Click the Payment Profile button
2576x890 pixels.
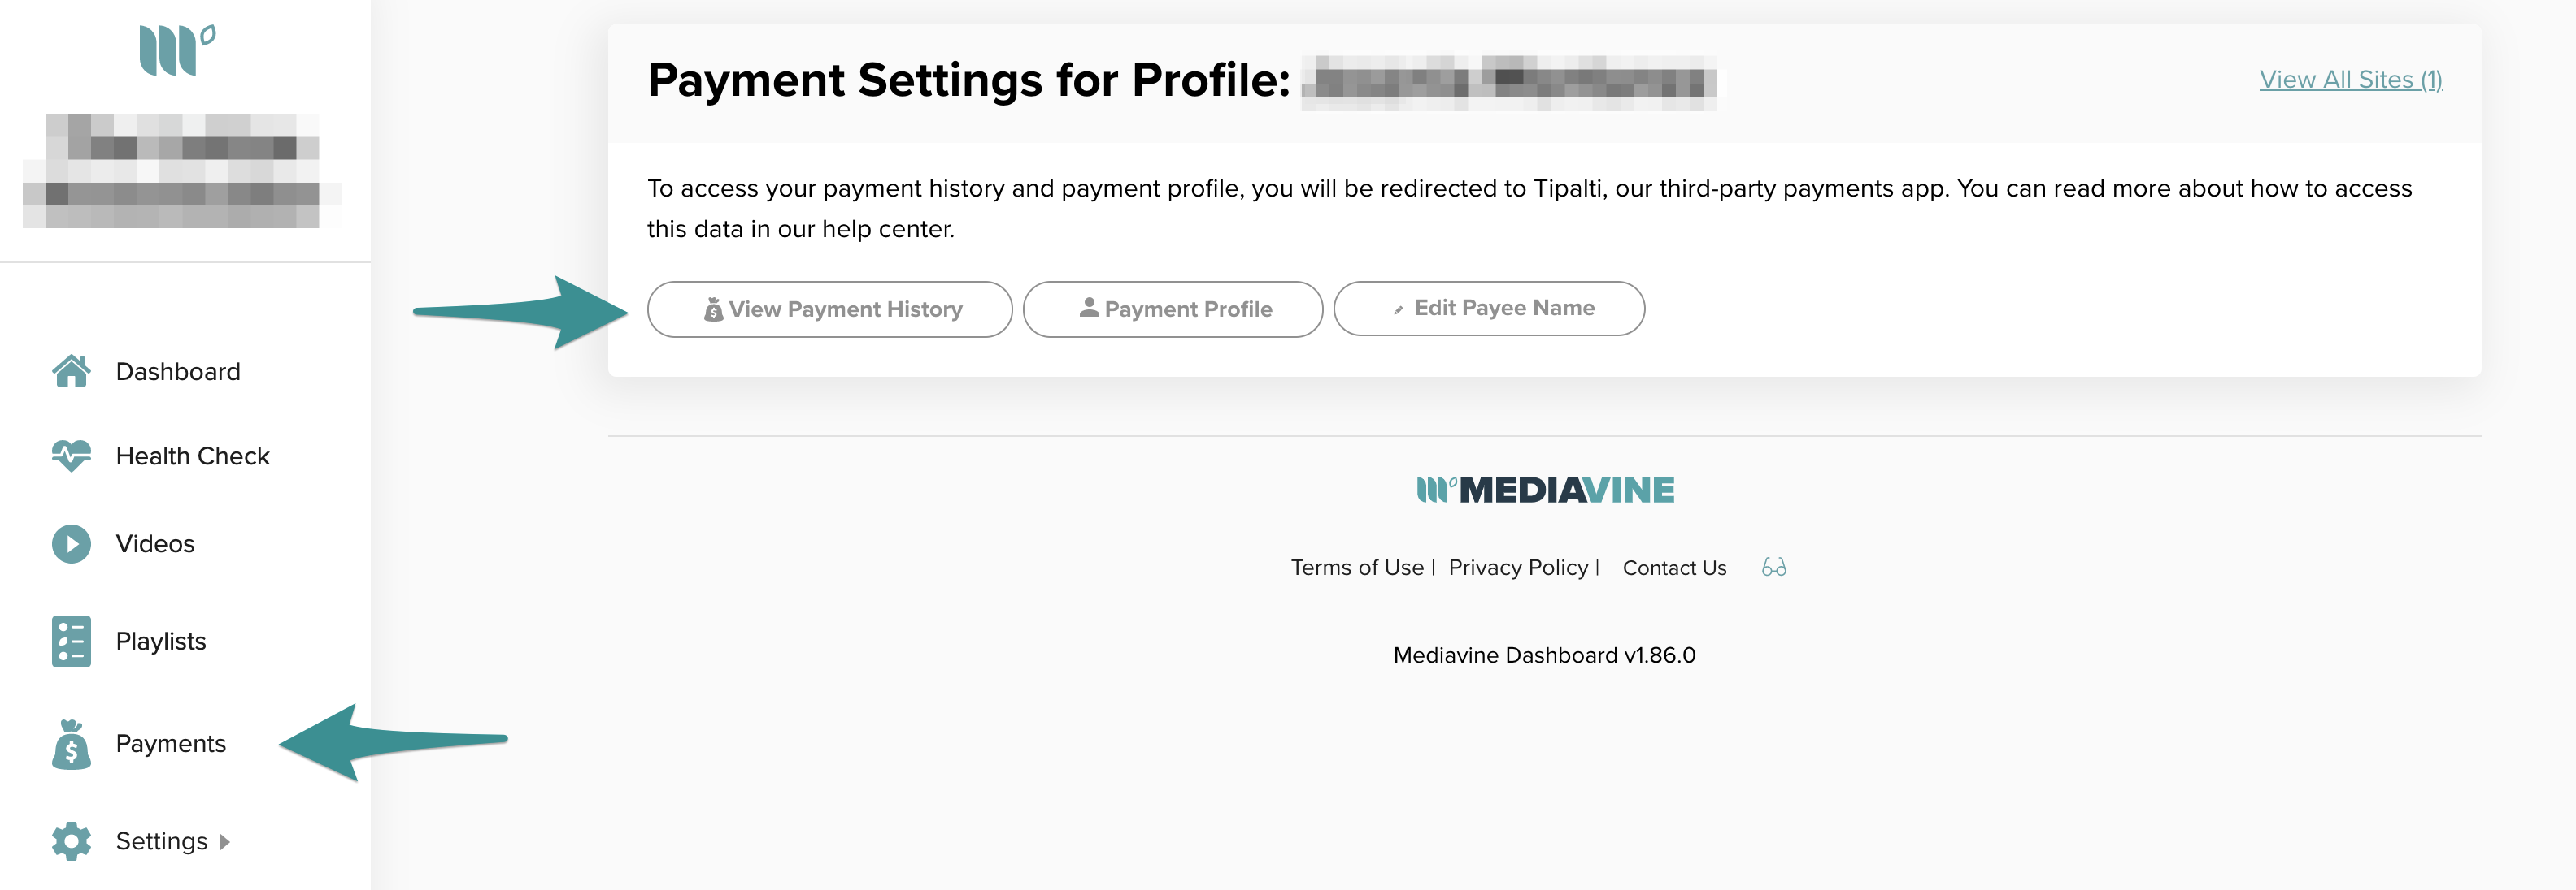coord(1172,308)
